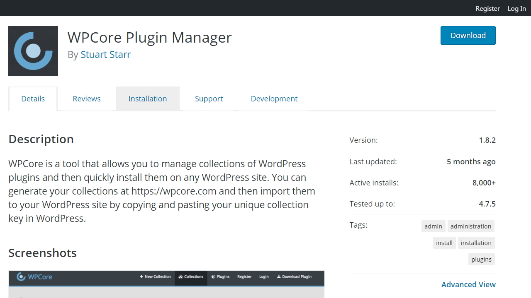This screenshot has width=531, height=298.
Task: Click the Description heading
Action: [41, 139]
